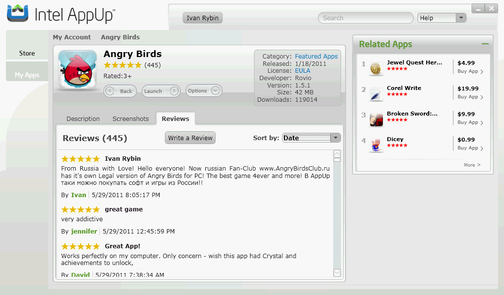Click the Ivan Rybin review title
This screenshot has height=295, width=504.
pyautogui.click(x=123, y=159)
